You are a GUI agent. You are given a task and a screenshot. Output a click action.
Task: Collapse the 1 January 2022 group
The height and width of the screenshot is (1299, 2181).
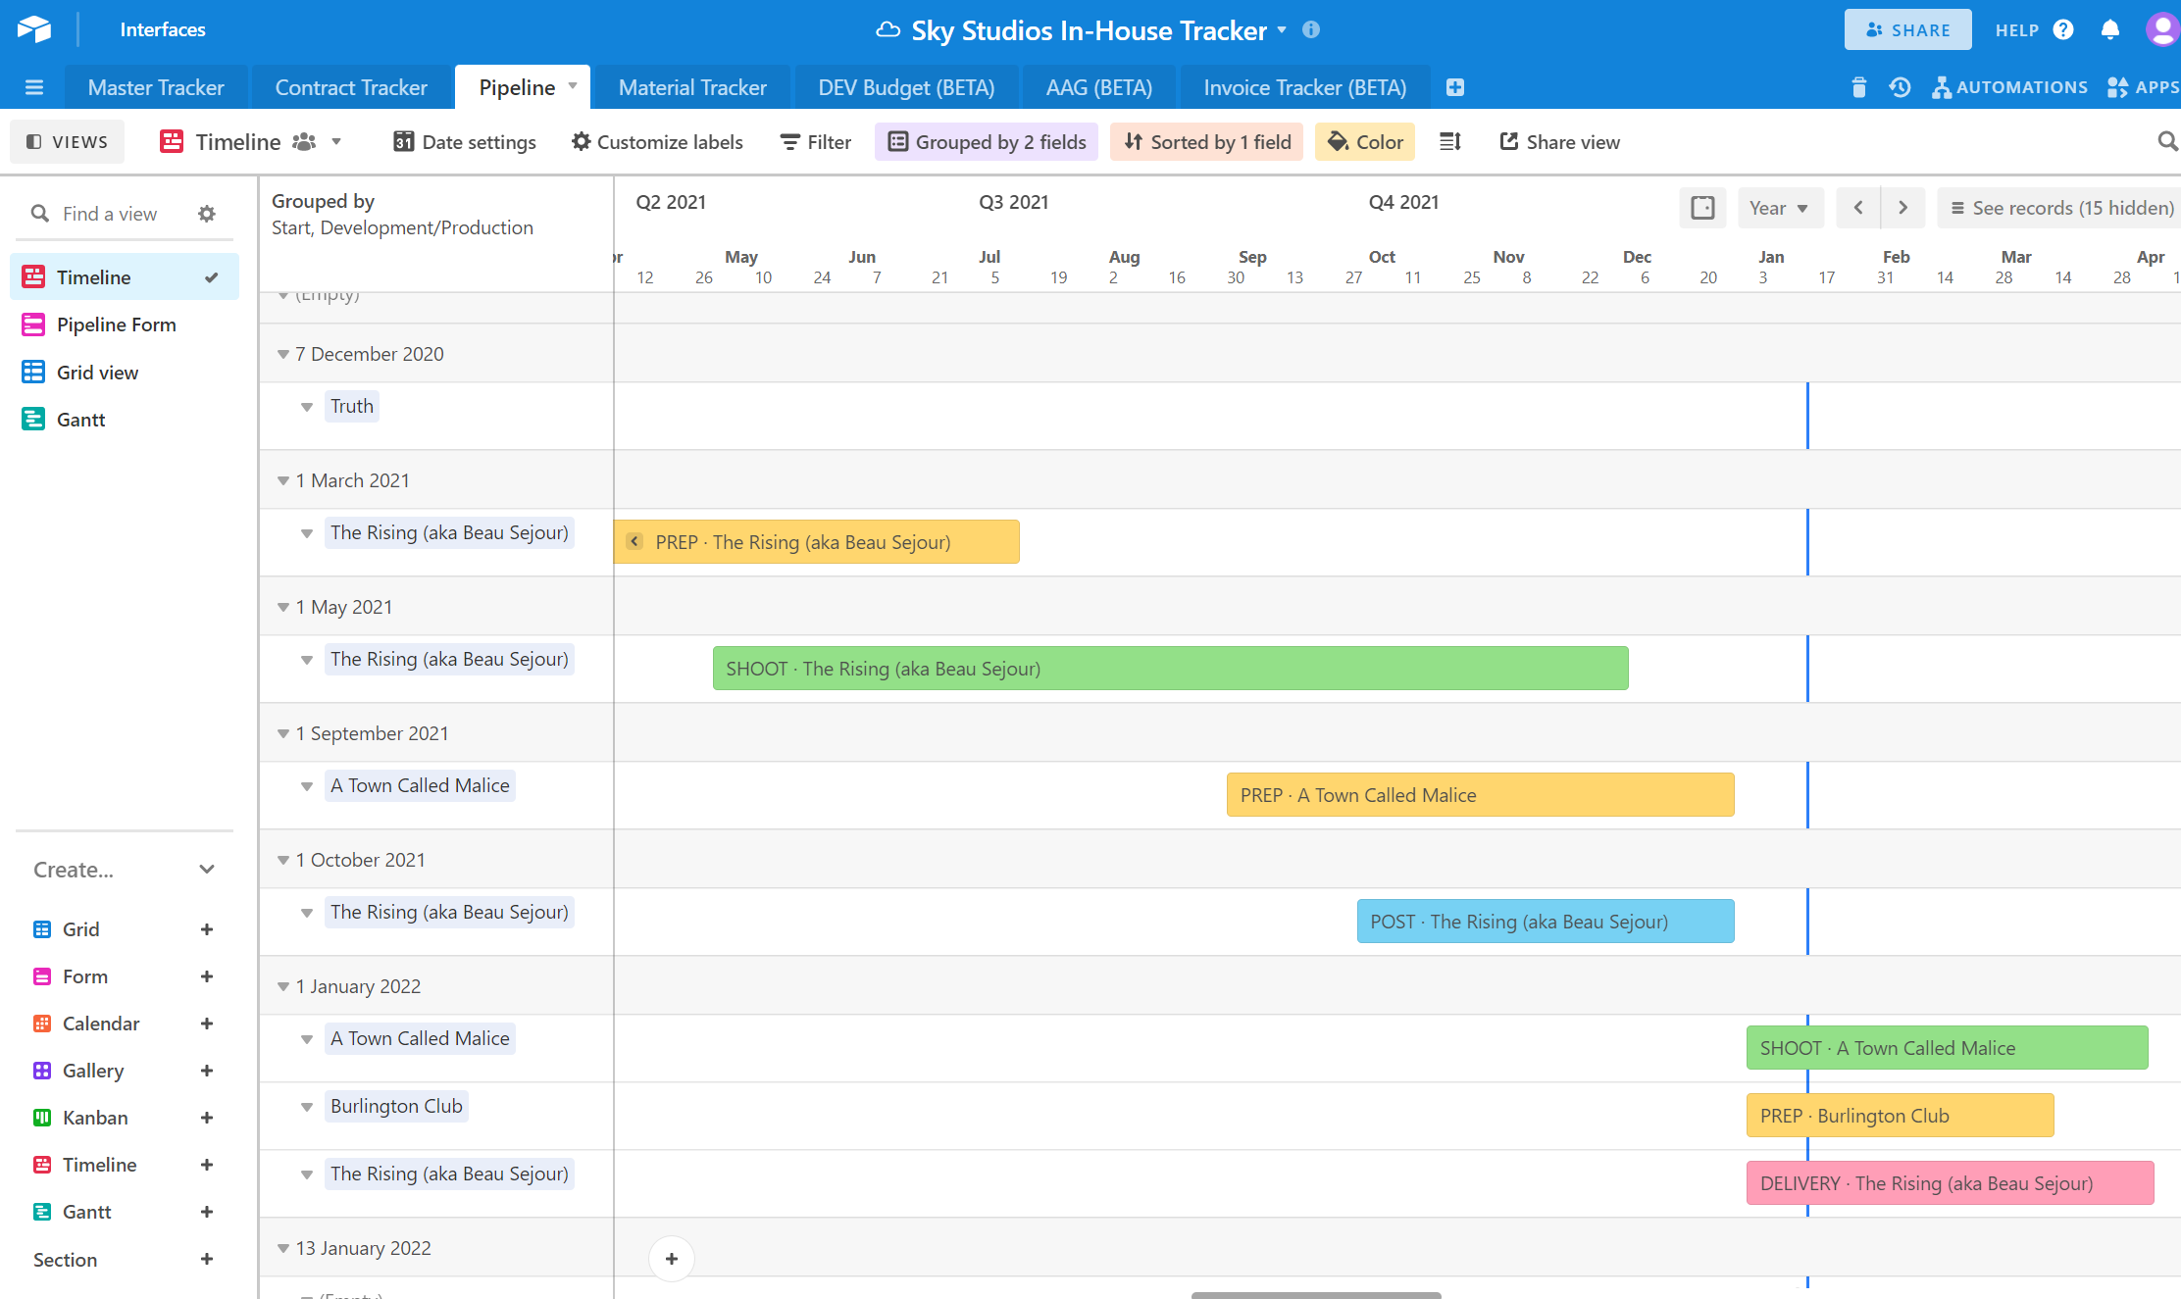pos(283,986)
